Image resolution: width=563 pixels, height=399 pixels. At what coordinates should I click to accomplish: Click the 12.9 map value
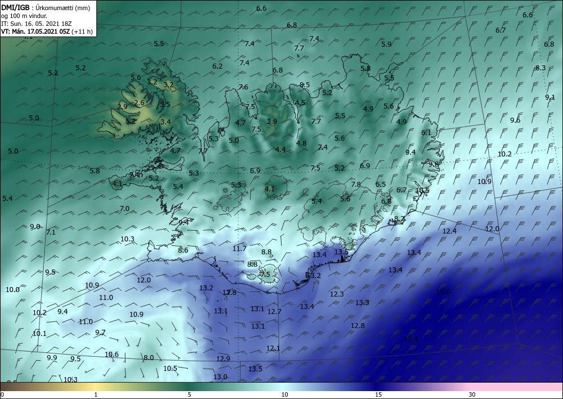pos(223,358)
